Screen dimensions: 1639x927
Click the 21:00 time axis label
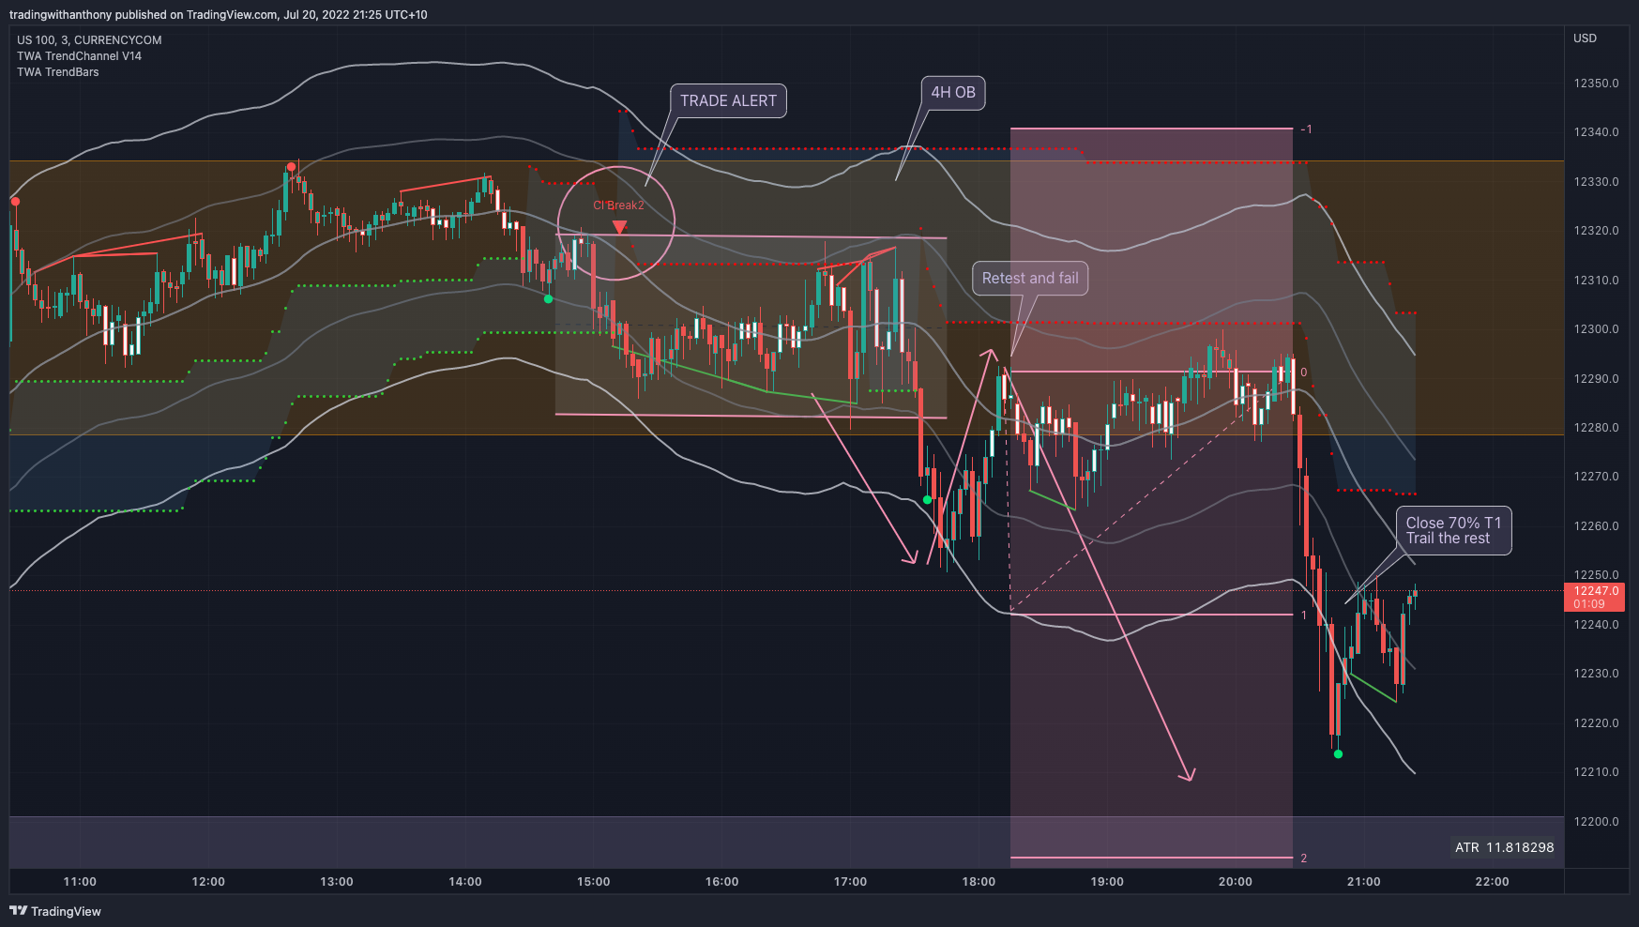click(1364, 882)
